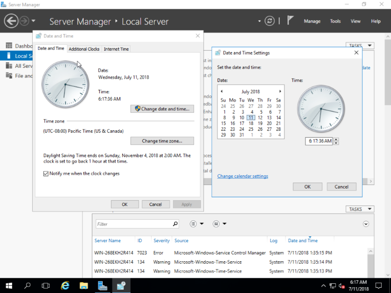Click the July 2018 calendar header
This screenshot has height=293, width=391.
[x=251, y=92]
